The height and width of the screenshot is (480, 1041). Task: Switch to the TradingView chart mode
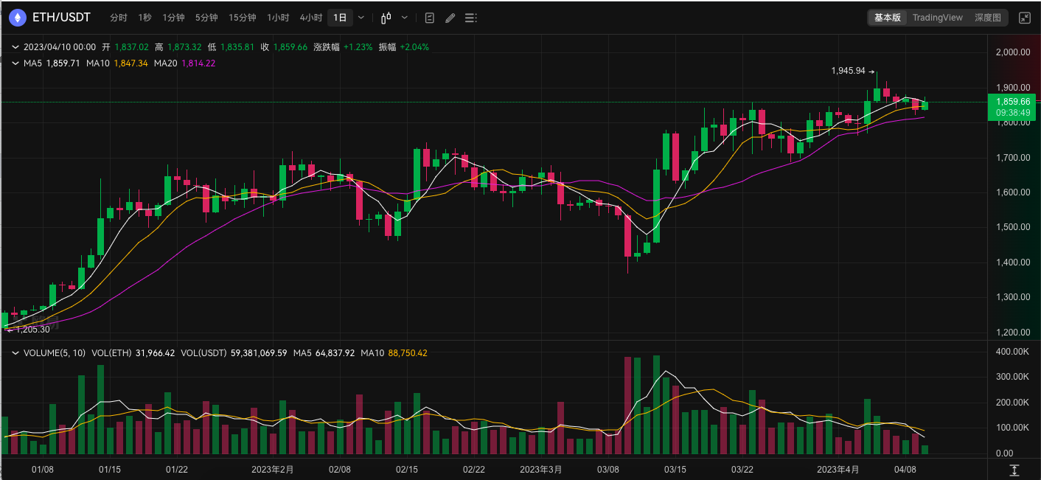937,18
